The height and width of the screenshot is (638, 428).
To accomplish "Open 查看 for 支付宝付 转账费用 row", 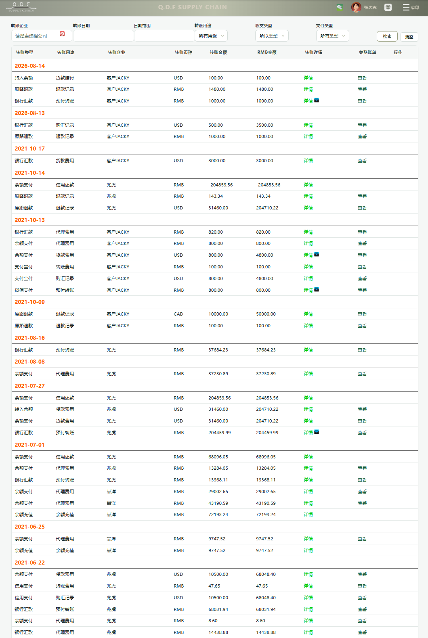I will pos(362,267).
